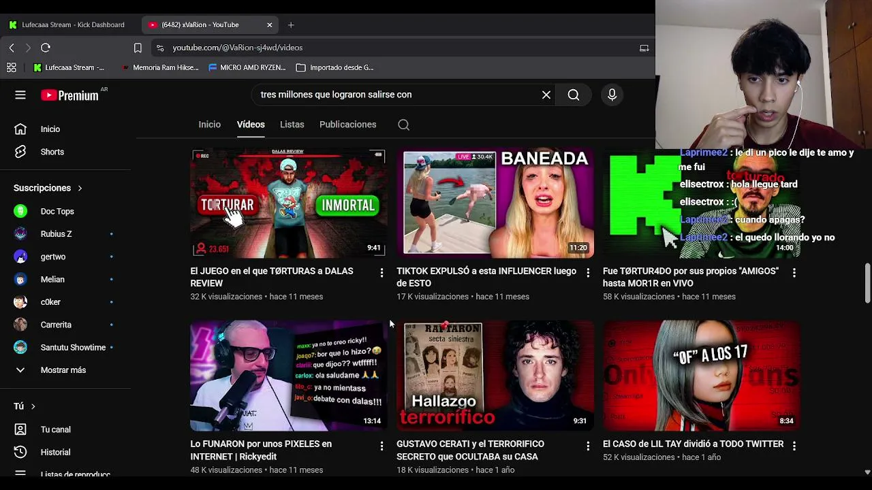This screenshot has width=872, height=490.
Task: Open options for DALAS REVIEW video
Action: tap(381, 272)
